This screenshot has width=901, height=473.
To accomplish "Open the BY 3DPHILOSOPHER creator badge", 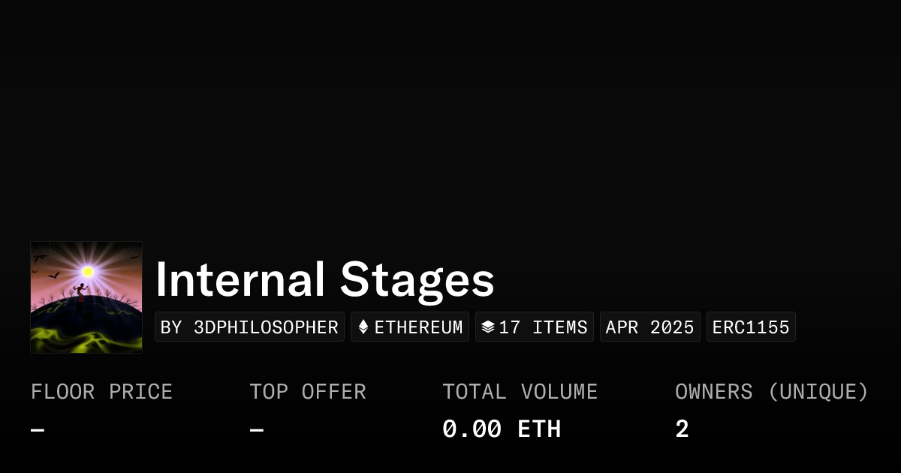I will [x=249, y=327].
